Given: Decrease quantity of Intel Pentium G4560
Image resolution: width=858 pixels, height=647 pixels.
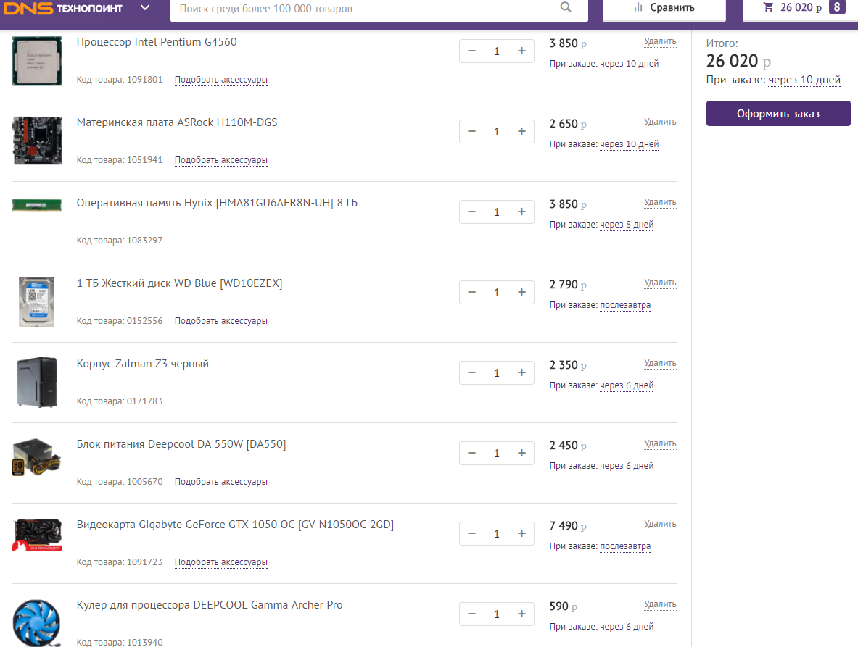Looking at the screenshot, I should (471, 51).
